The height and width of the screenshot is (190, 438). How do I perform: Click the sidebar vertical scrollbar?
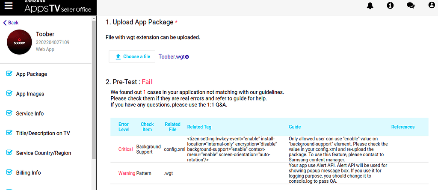[94, 86]
